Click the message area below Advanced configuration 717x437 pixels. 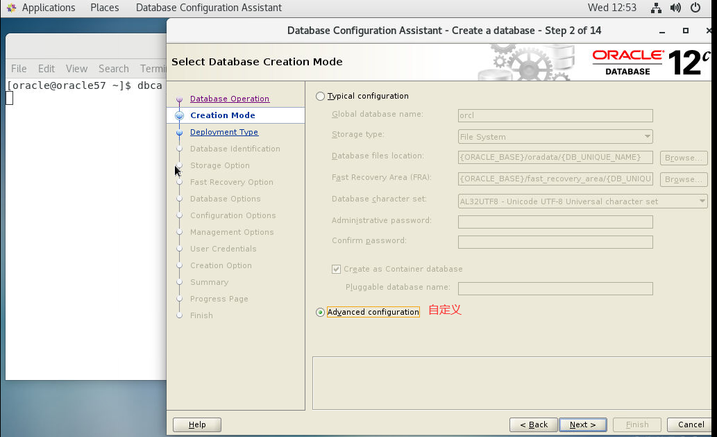click(x=512, y=384)
